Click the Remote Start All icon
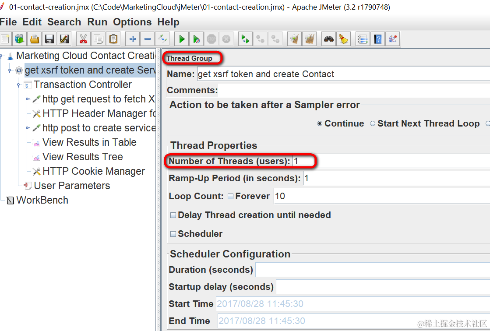This screenshot has width=490, height=331. pos(245,39)
